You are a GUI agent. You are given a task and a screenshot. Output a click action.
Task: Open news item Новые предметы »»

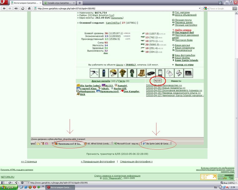[x=166, y=88]
